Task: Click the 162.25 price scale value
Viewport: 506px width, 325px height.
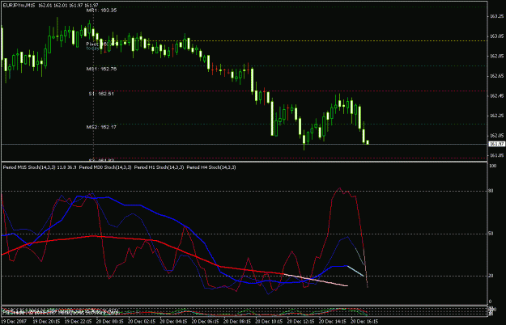Action: 497,116
